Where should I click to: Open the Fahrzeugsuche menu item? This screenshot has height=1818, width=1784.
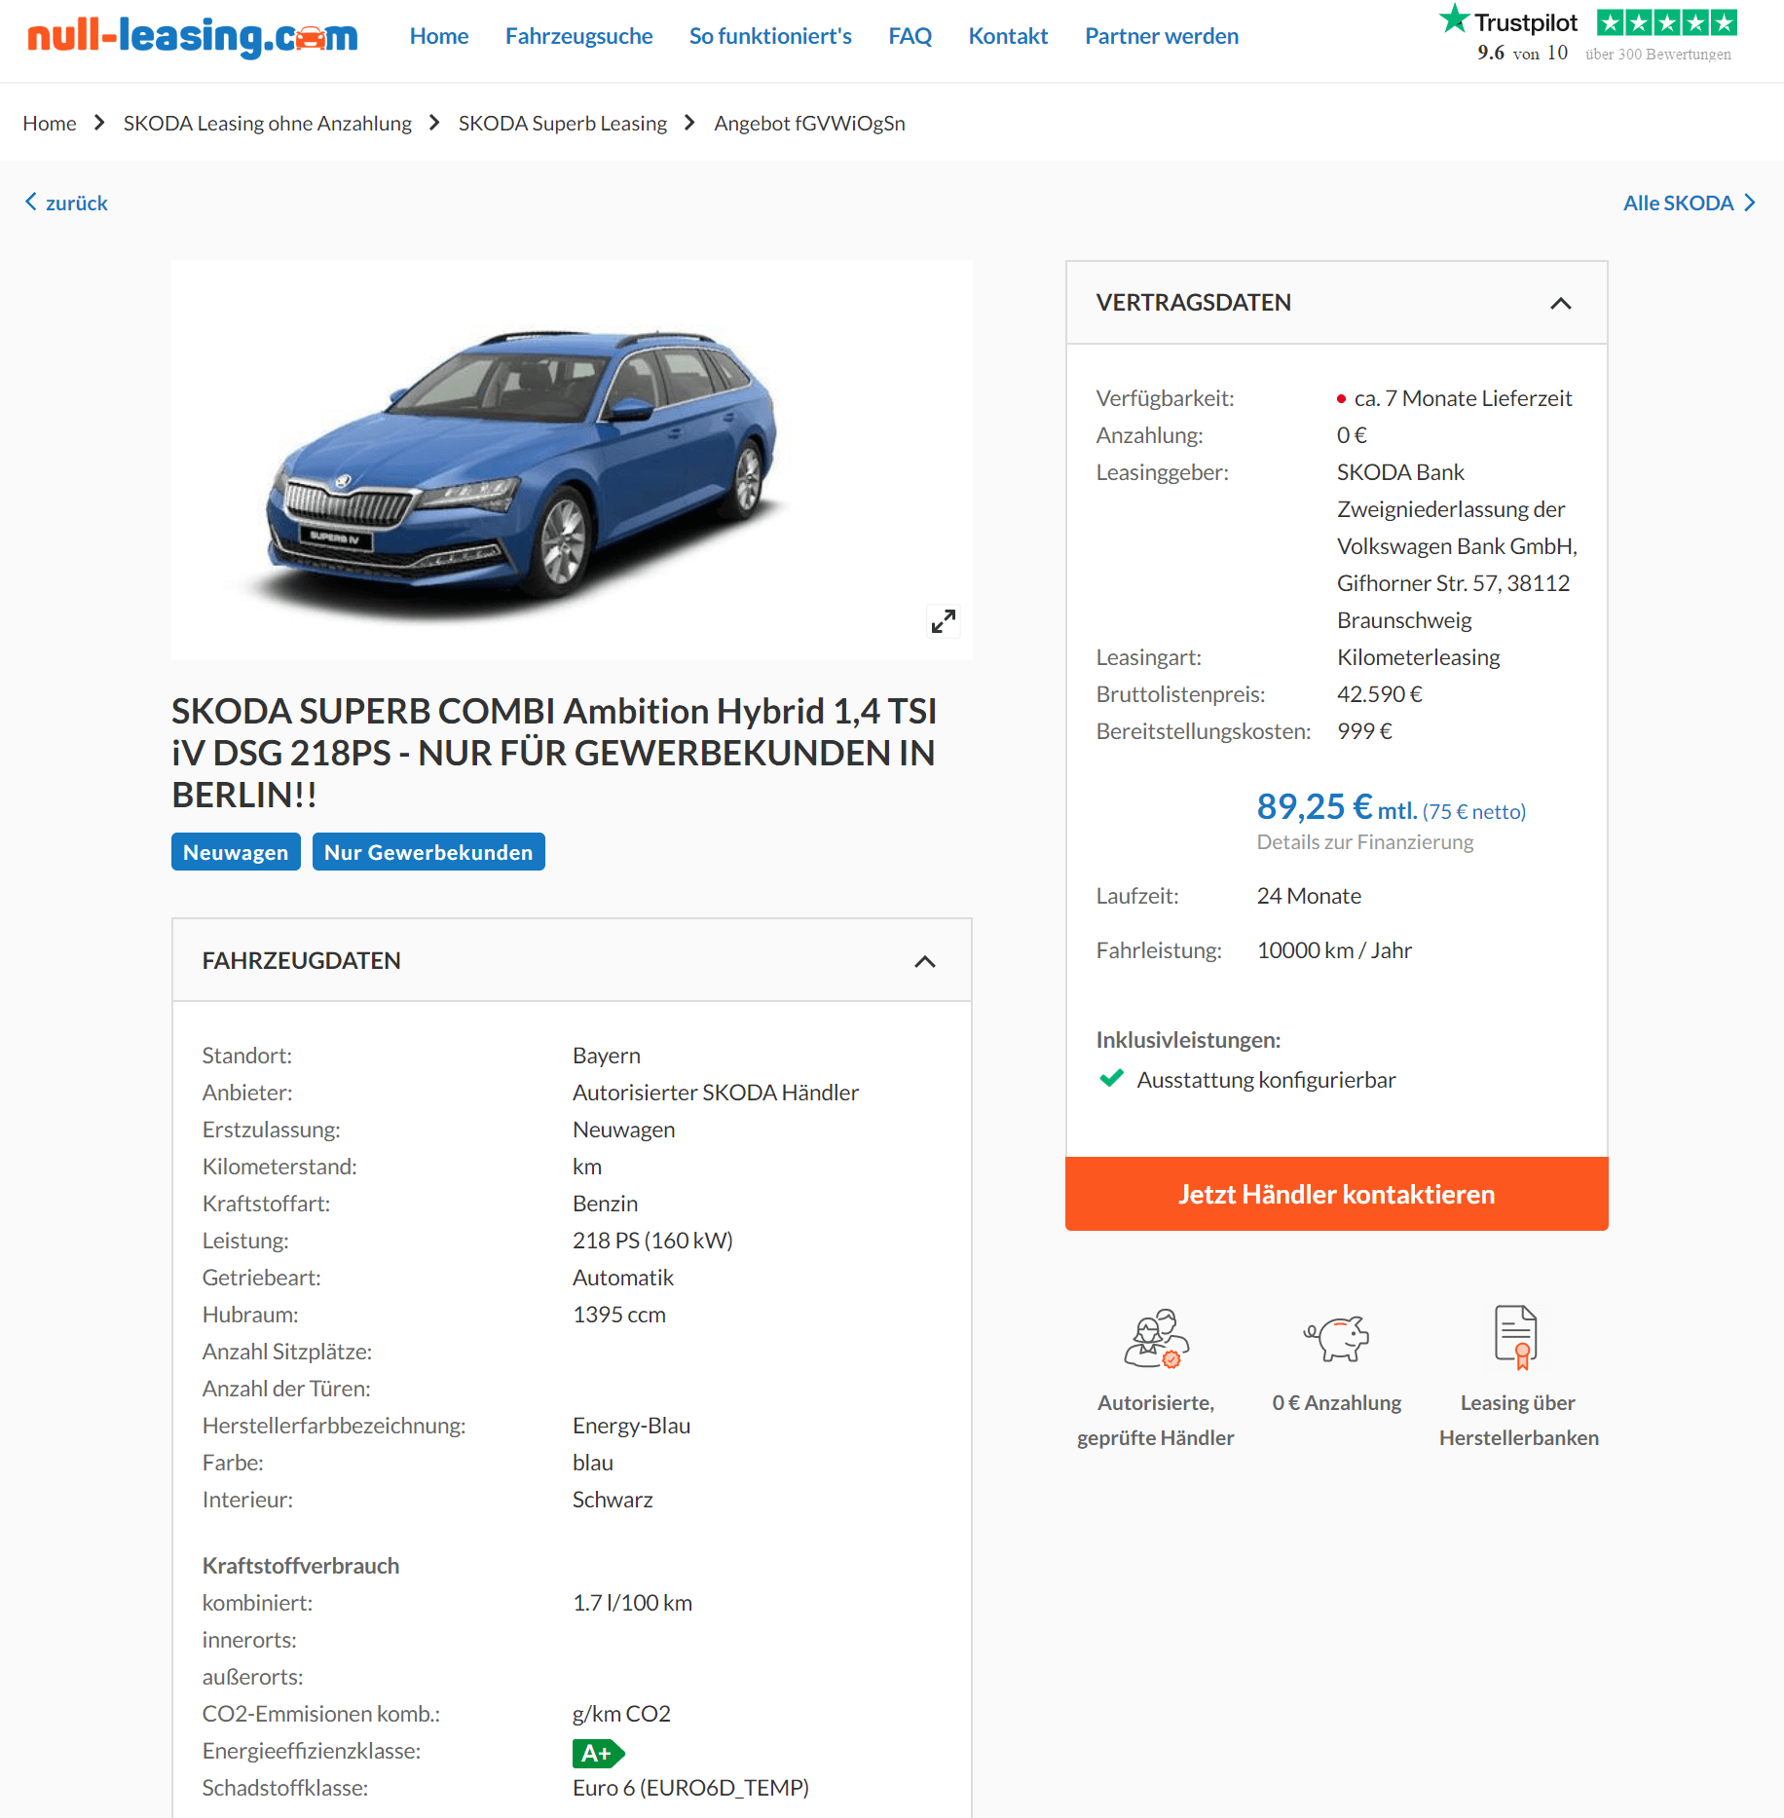578,36
